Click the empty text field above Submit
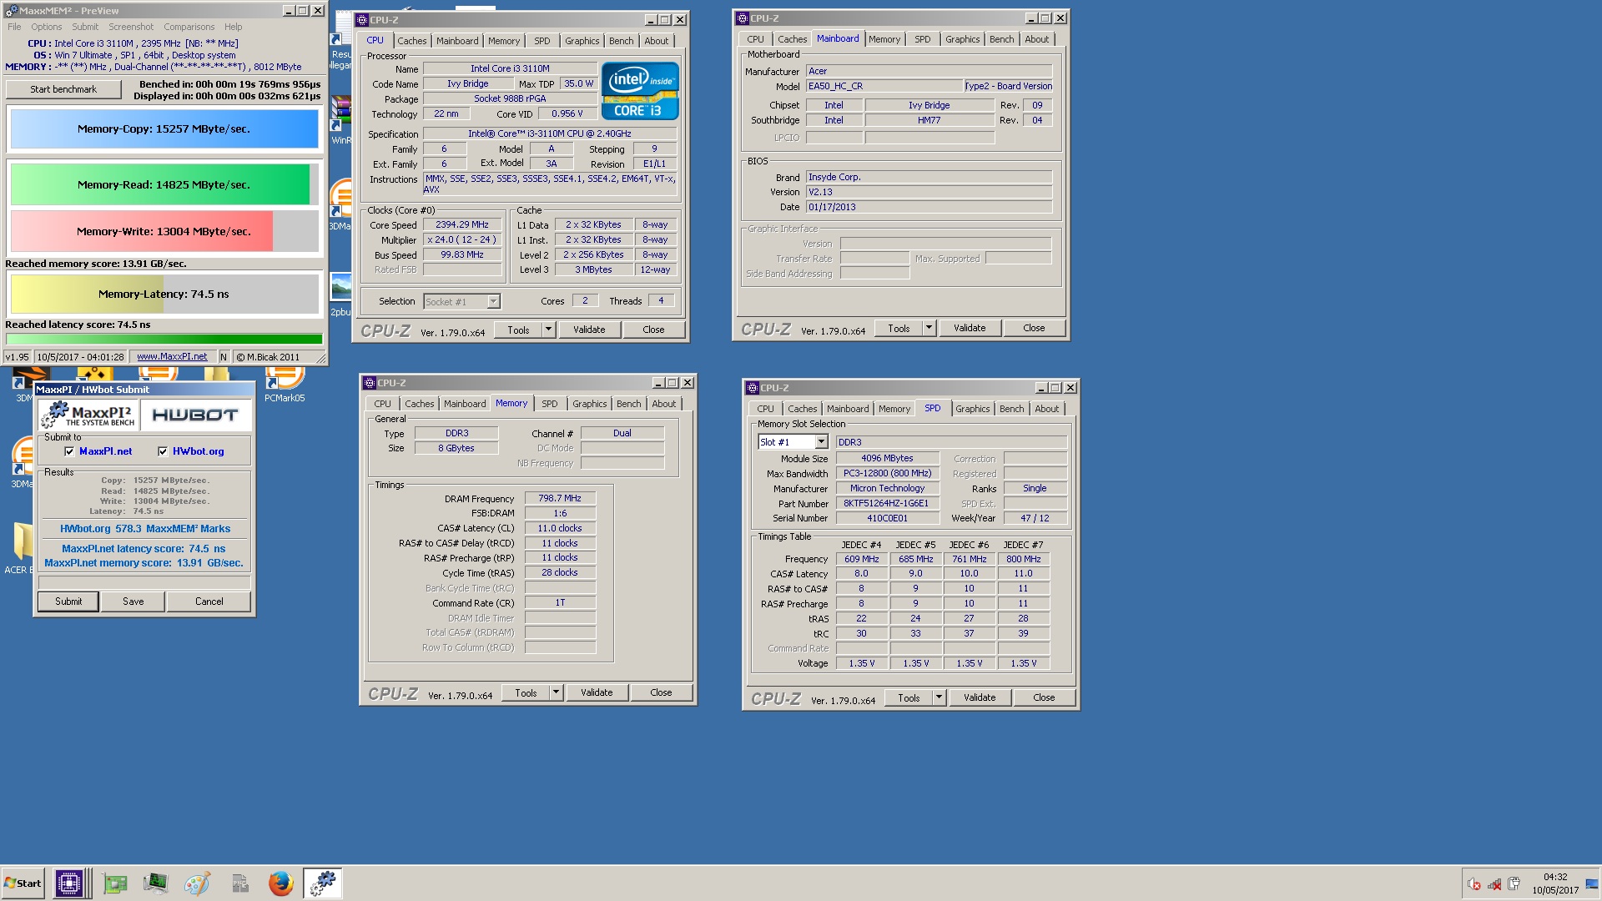This screenshot has width=1602, height=901. [x=144, y=582]
